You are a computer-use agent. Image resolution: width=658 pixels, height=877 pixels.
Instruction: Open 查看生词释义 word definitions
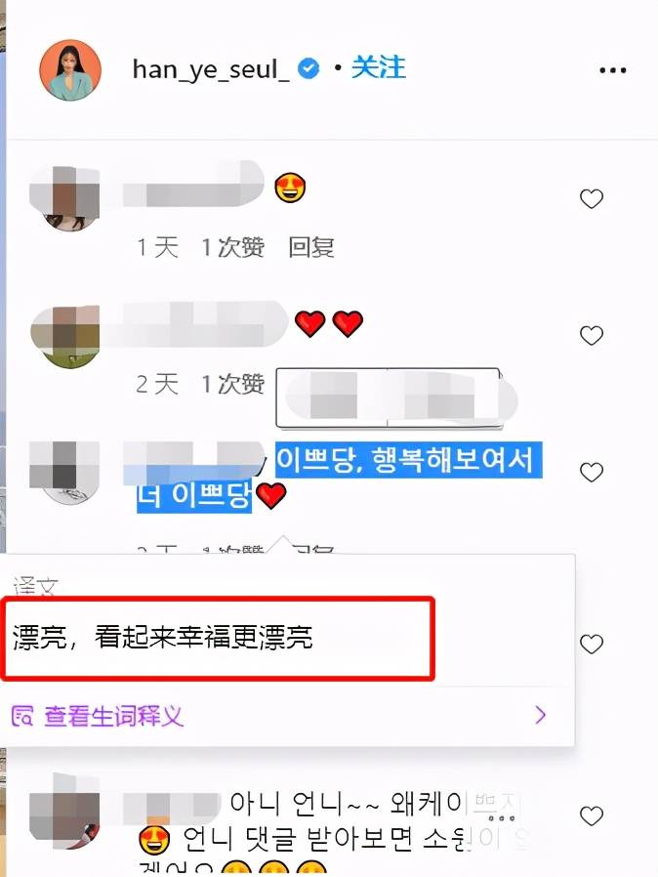click(113, 715)
